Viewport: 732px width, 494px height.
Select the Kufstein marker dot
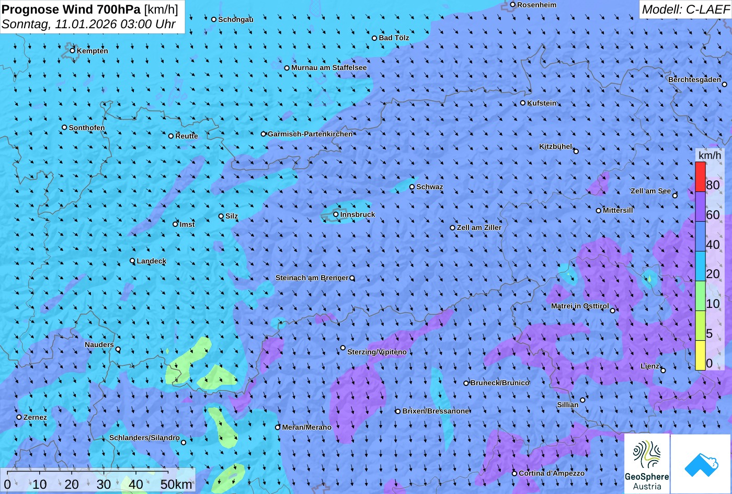click(x=523, y=103)
